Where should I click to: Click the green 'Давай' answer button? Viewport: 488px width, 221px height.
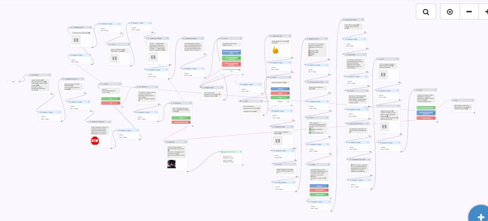click(x=181, y=118)
